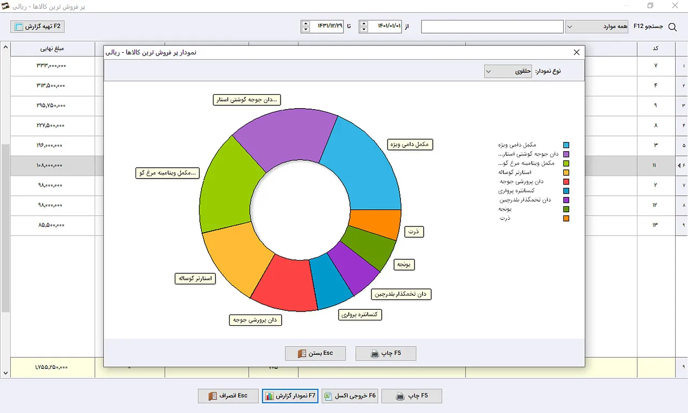The height and width of the screenshot is (413, 688).
Task: Click the F2 تهیه گزارش button
Action: point(37,26)
